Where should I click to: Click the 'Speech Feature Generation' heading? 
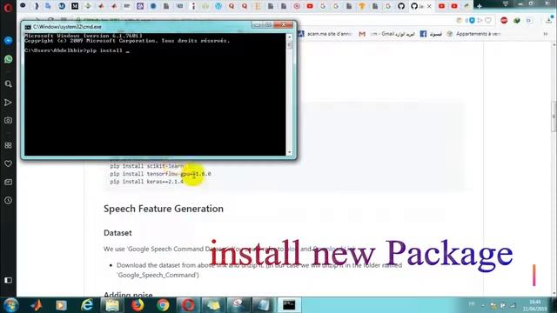164,209
